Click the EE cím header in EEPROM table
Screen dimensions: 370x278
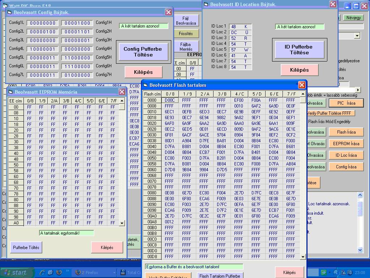click(16, 101)
